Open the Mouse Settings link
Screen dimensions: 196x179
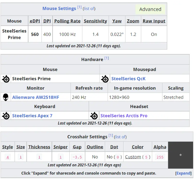59,9
